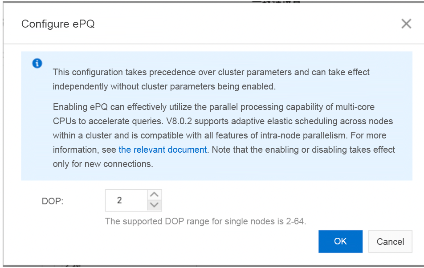The image size is (424, 268).
Task: Select the value 2 in DOP box
Action: 119,200
